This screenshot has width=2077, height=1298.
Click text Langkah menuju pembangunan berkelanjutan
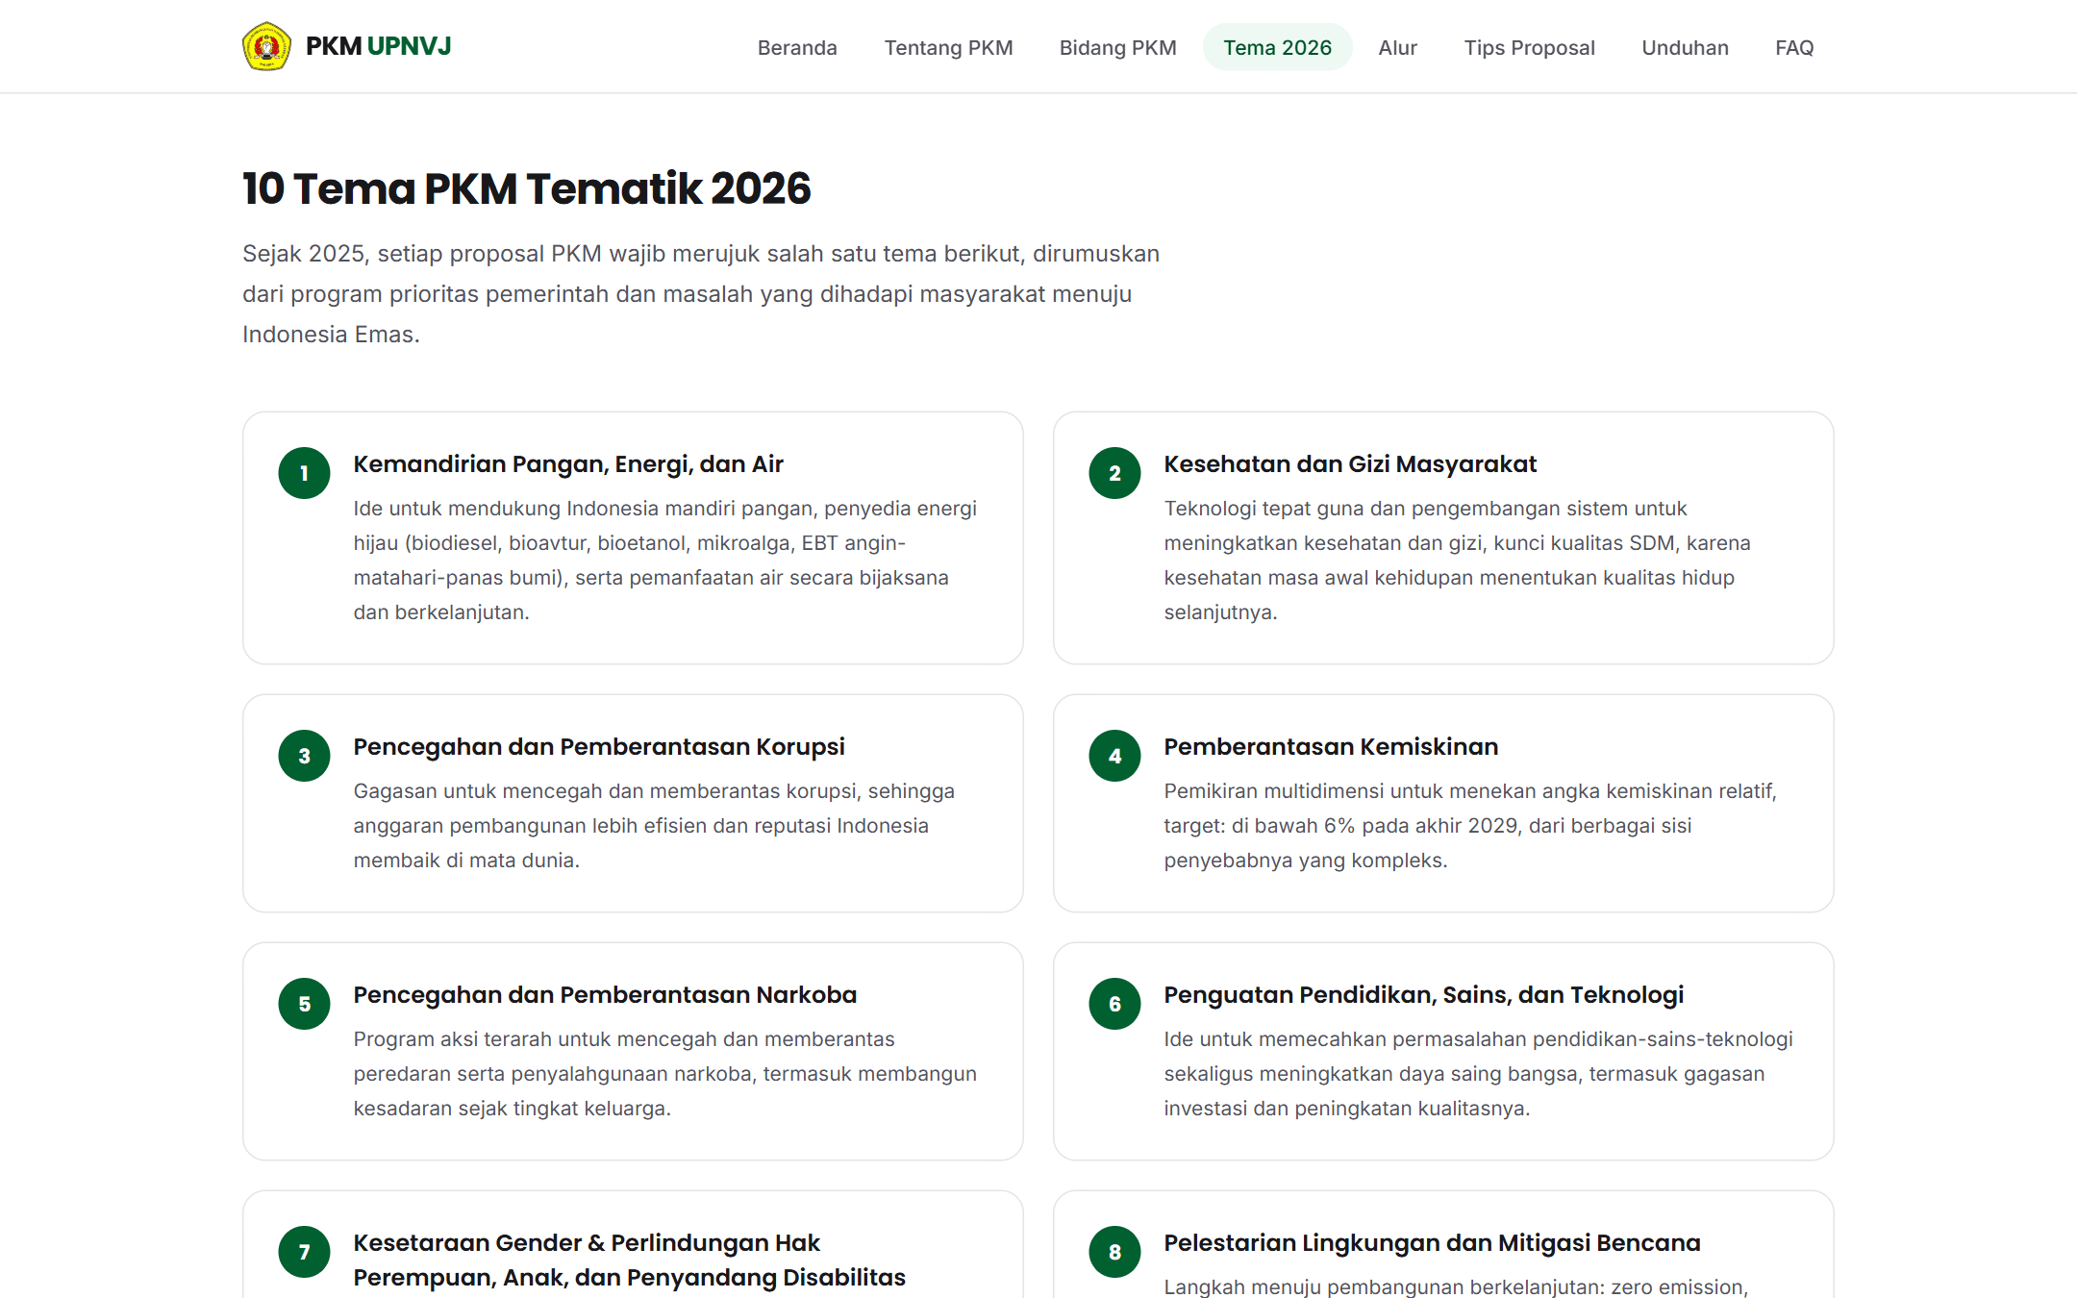[1456, 1286]
